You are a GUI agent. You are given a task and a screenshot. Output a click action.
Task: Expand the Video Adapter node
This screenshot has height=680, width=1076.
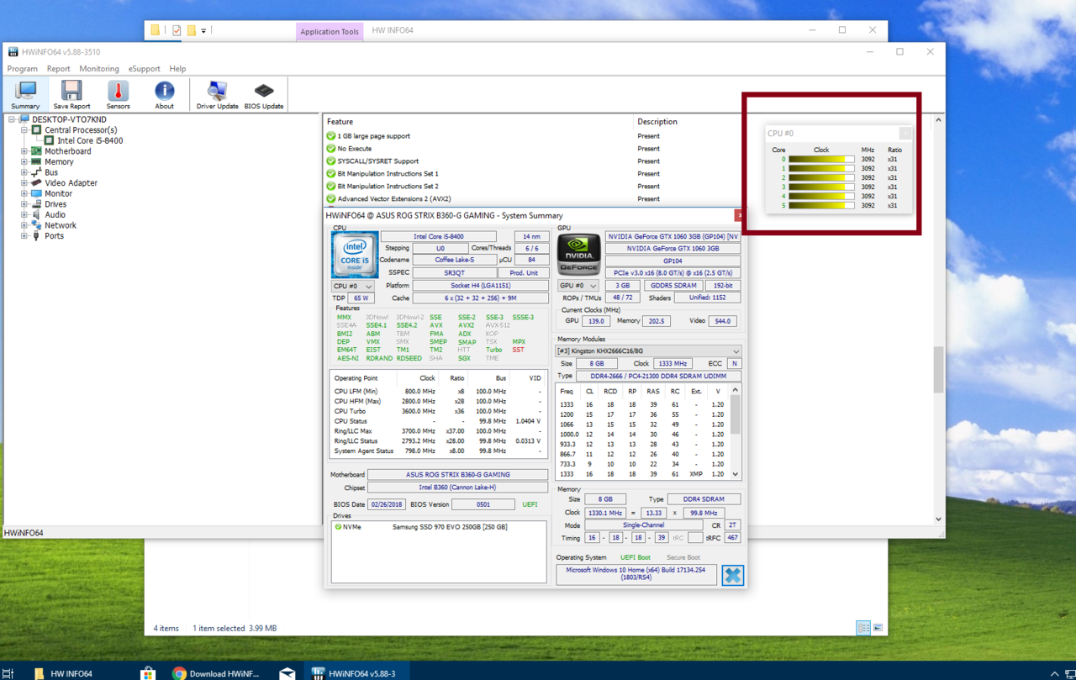click(24, 183)
